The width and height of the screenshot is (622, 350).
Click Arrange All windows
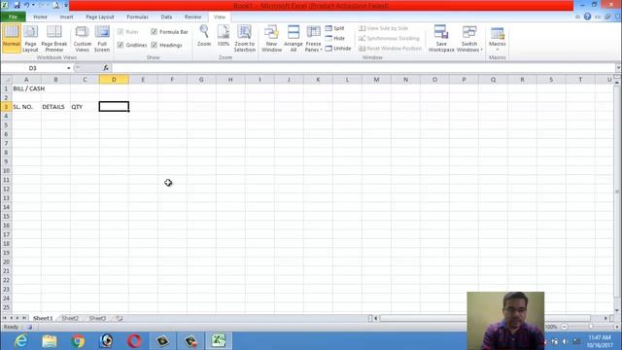(294, 38)
